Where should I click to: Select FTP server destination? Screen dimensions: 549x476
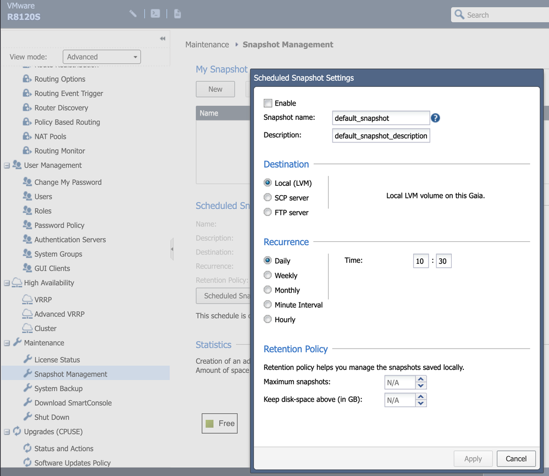[x=268, y=212]
